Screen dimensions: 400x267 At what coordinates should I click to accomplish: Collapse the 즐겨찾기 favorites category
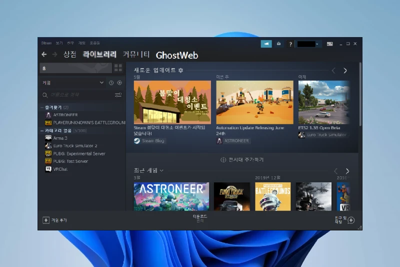[41, 107]
